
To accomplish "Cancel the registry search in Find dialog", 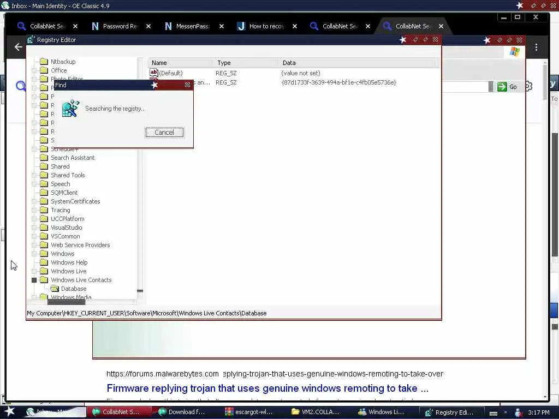I will tap(164, 132).
